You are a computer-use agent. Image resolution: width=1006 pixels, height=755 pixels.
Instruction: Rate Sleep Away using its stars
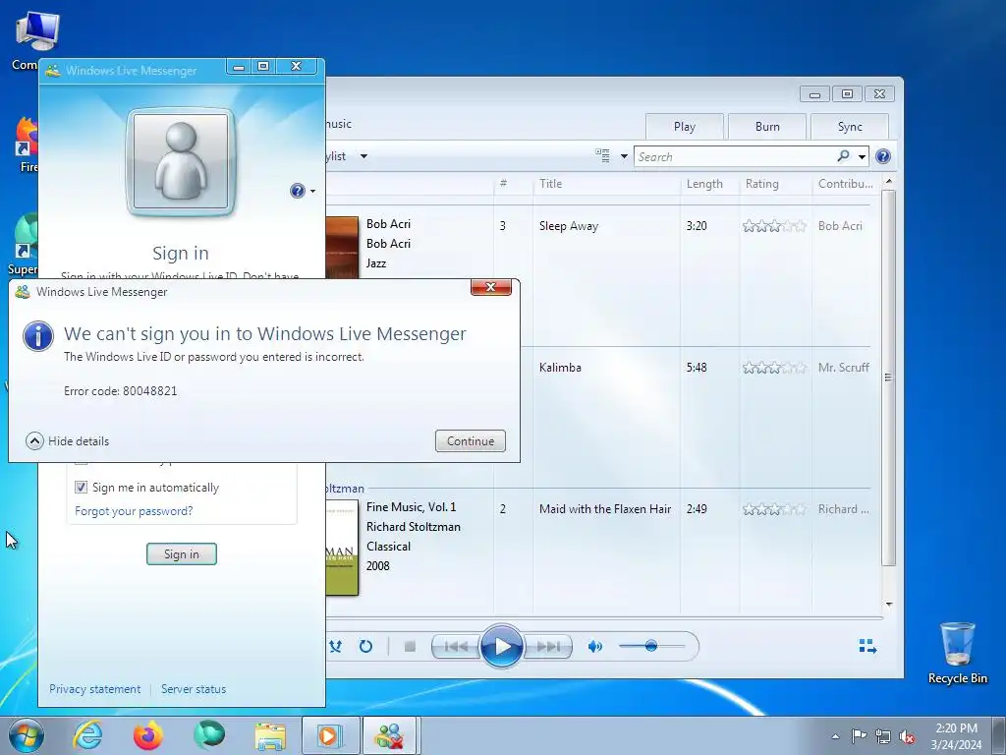[x=774, y=226]
